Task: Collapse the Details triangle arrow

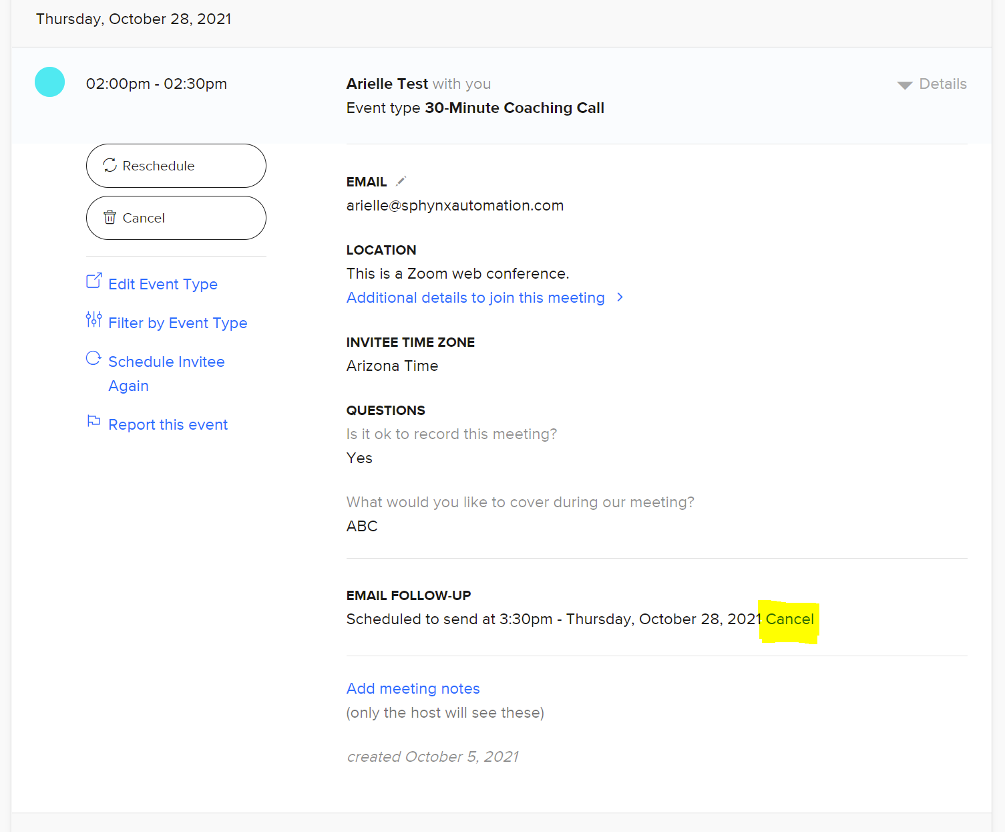Action: click(x=905, y=85)
